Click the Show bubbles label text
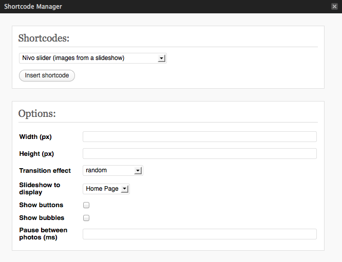 [x=42, y=218]
